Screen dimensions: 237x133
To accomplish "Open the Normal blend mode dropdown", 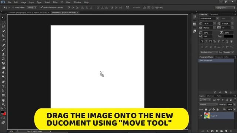I will 208,105.
